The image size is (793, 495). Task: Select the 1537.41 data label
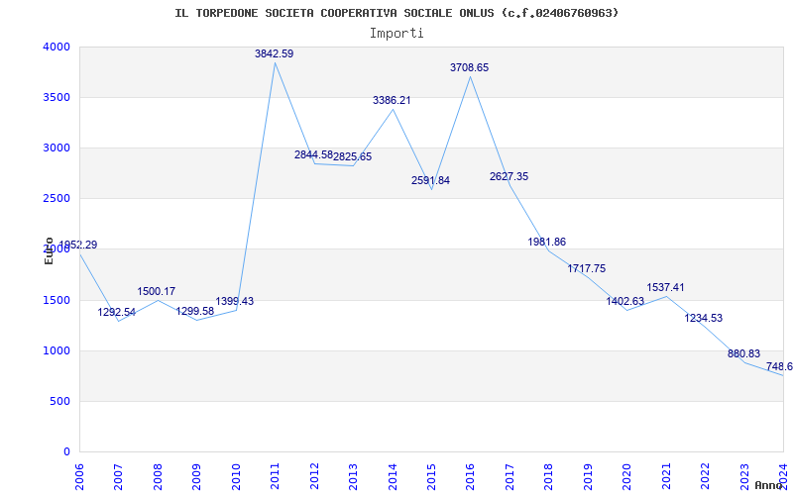tap(665, 287)
